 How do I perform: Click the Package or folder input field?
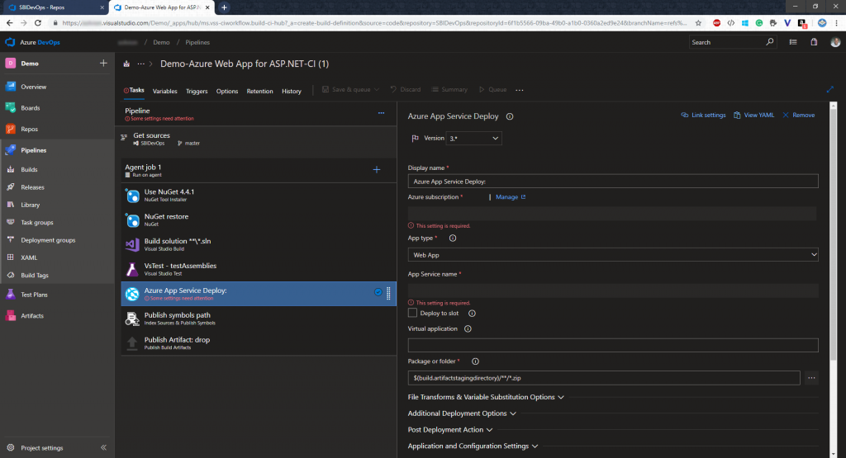tap(604, 378)
